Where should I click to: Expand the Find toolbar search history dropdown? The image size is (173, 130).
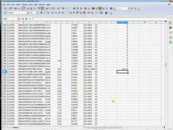[129, 8]
